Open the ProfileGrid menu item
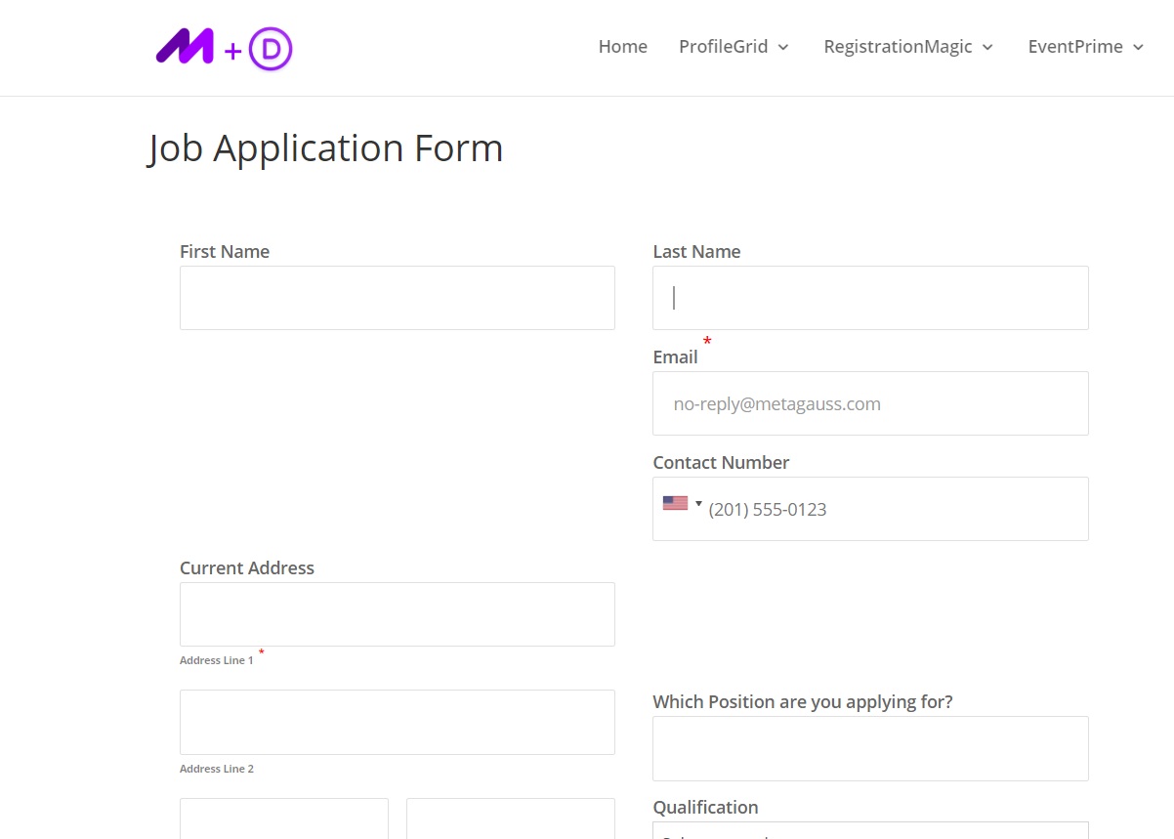This screenshot has width=1174, height=839. click(723, 47)
